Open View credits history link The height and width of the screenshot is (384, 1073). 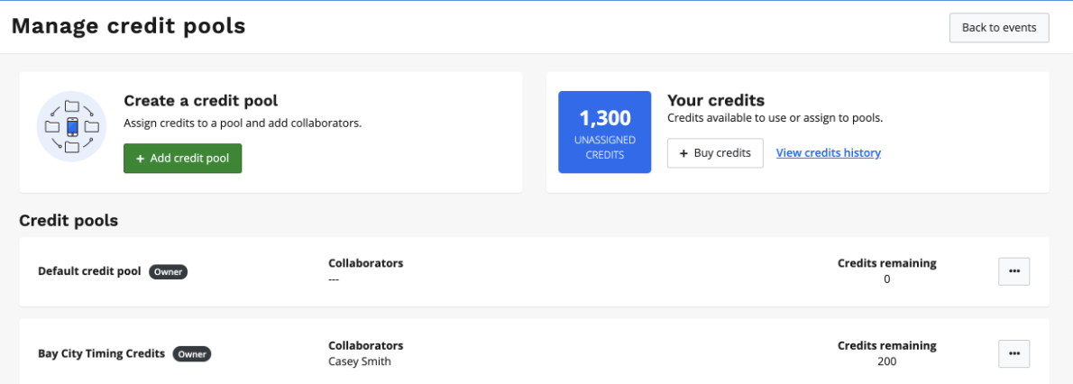click(x=828, y=153)
